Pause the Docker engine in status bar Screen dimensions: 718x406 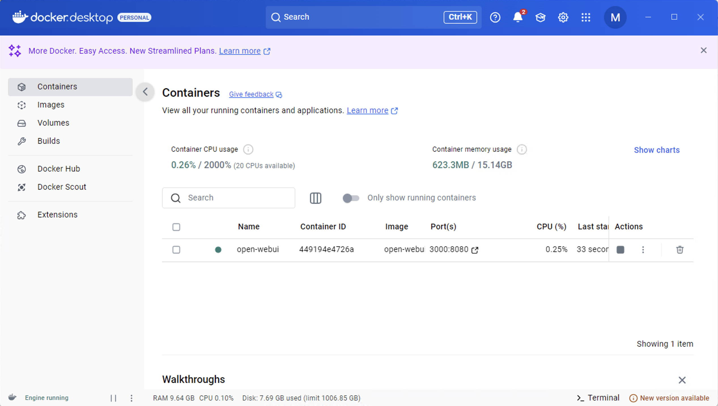(113, 398)
